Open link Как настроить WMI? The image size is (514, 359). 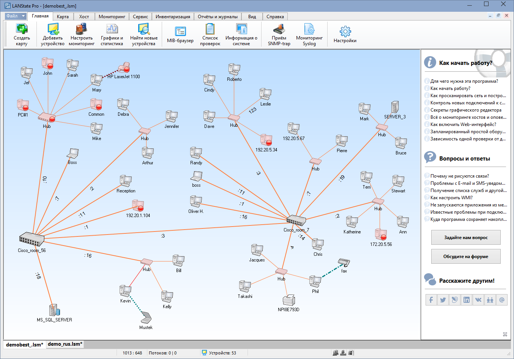451,197
